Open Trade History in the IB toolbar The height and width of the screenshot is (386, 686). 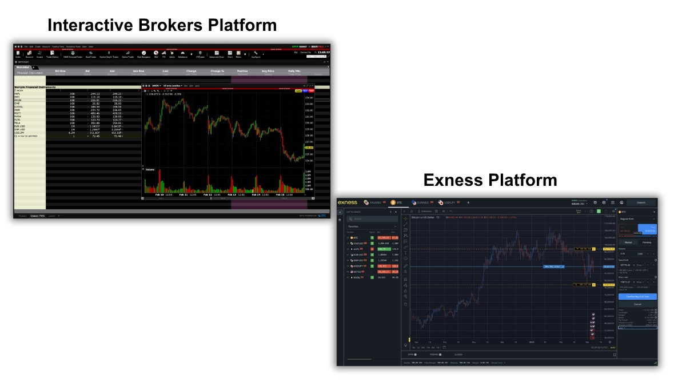52,54
